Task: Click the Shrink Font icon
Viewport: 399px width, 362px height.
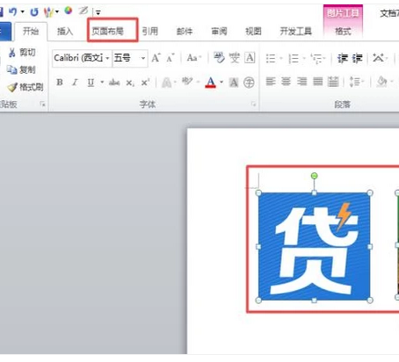Action: click(170, 58)
